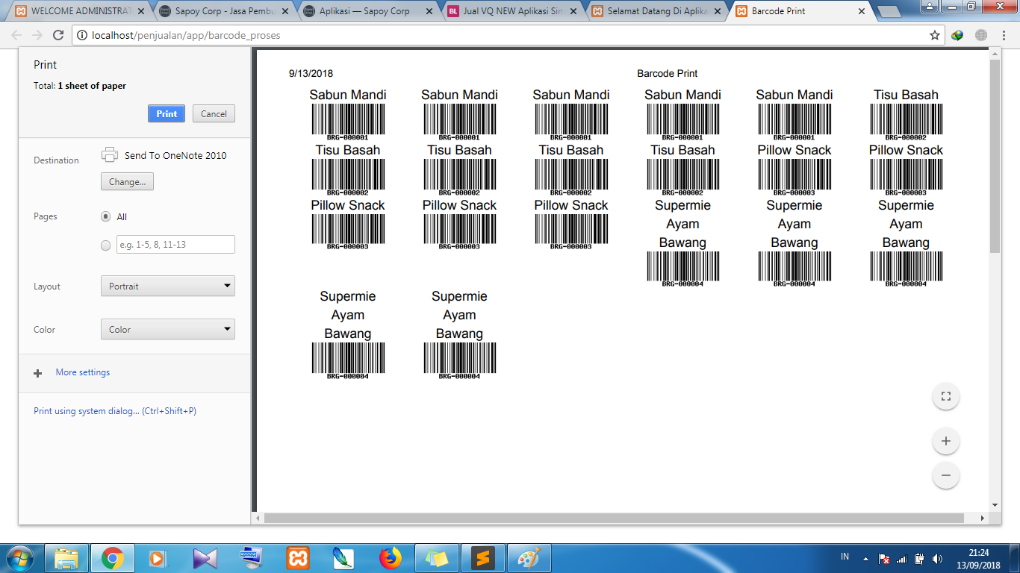This screenshot has height=573, width=1020.
Task: Click the page range input field
Action: 175,244
